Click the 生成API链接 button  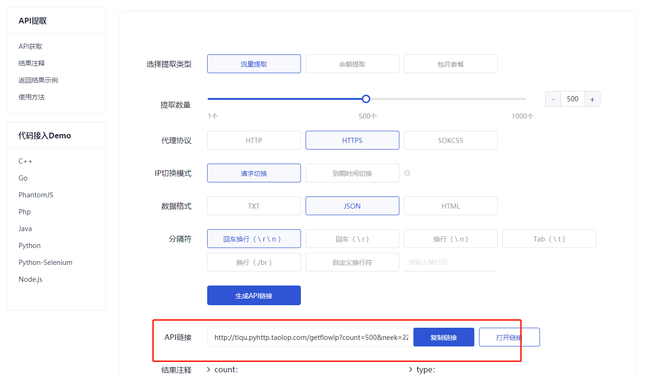[254, 295]
